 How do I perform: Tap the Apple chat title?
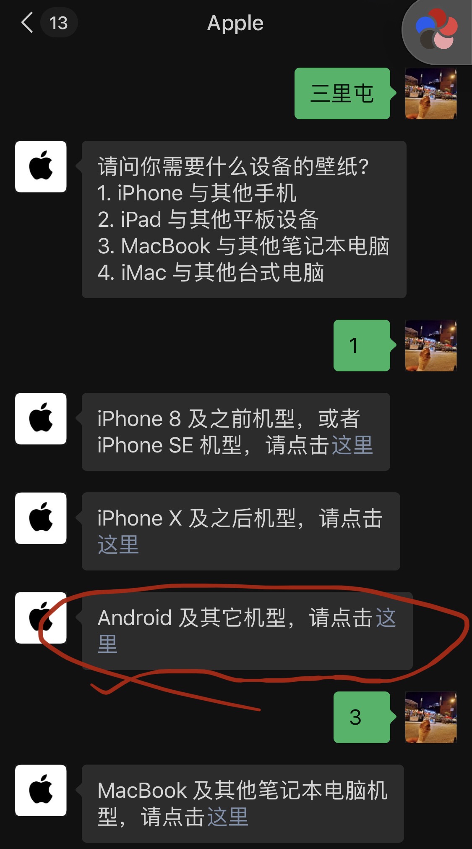coord(235,23)
